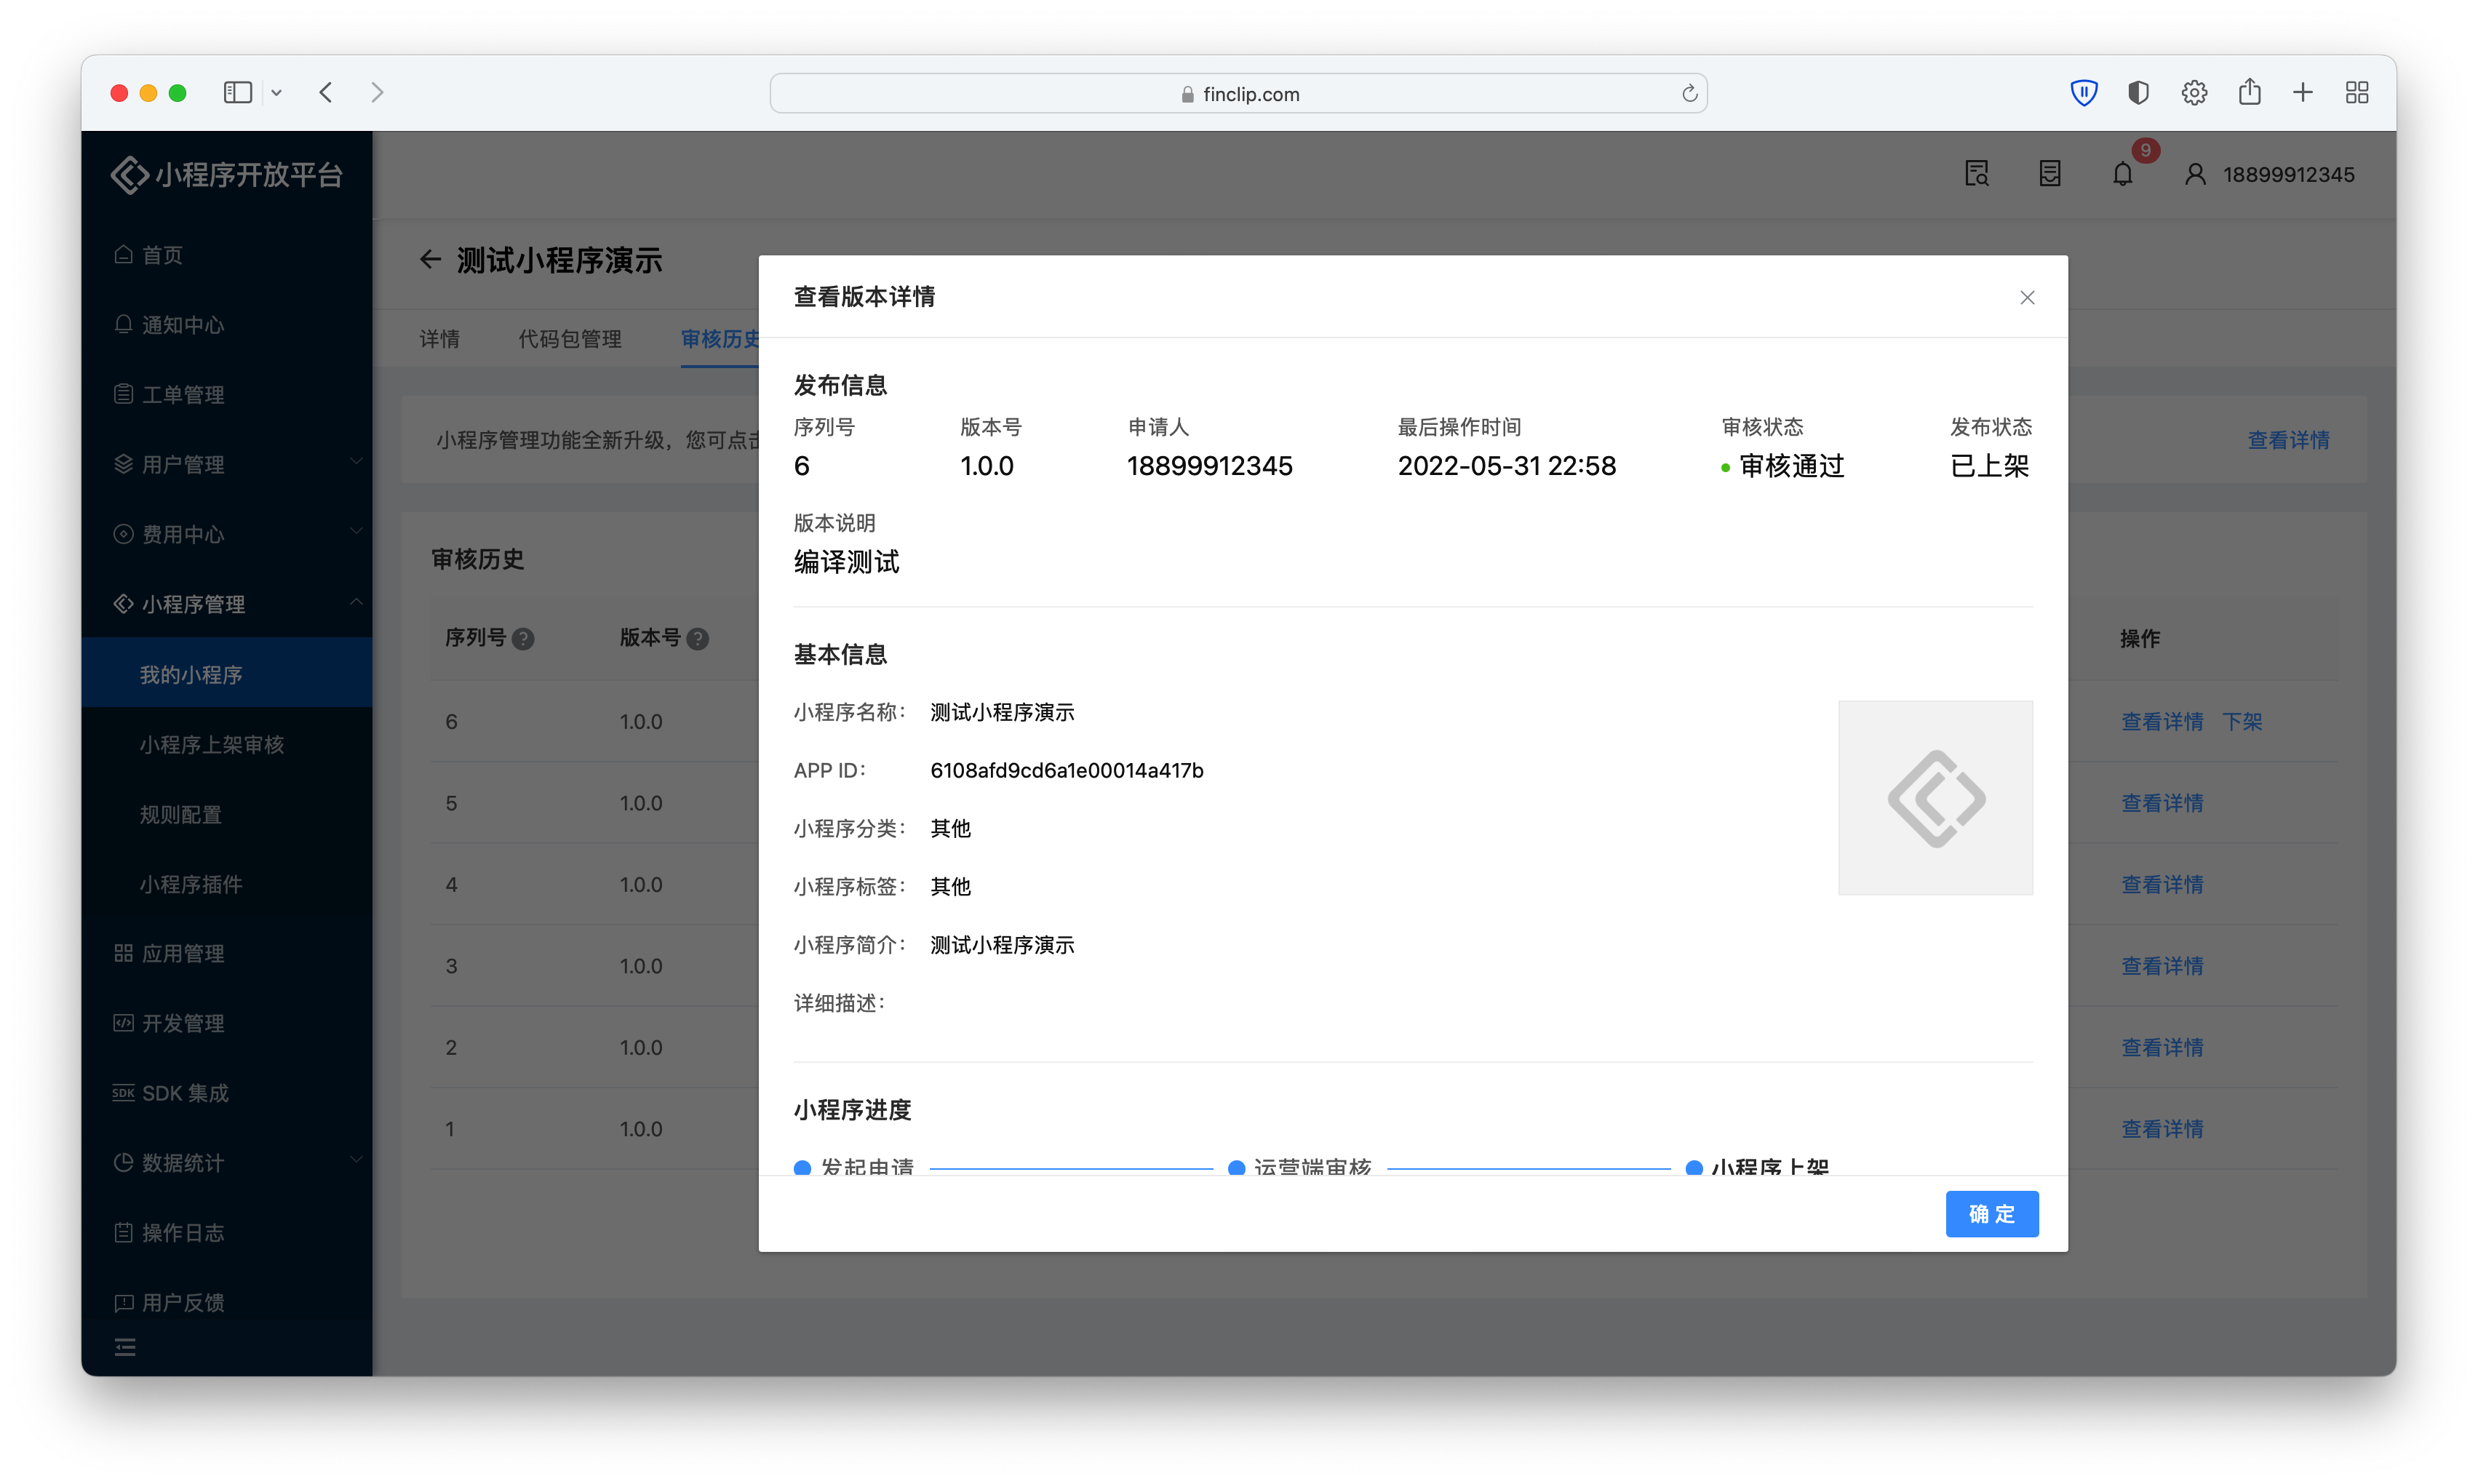This screenshot has width=2478, height=1484.
Task: Expand 用户管理 sidebar menu
Action: pyautogui.click(x=226, y=464)
